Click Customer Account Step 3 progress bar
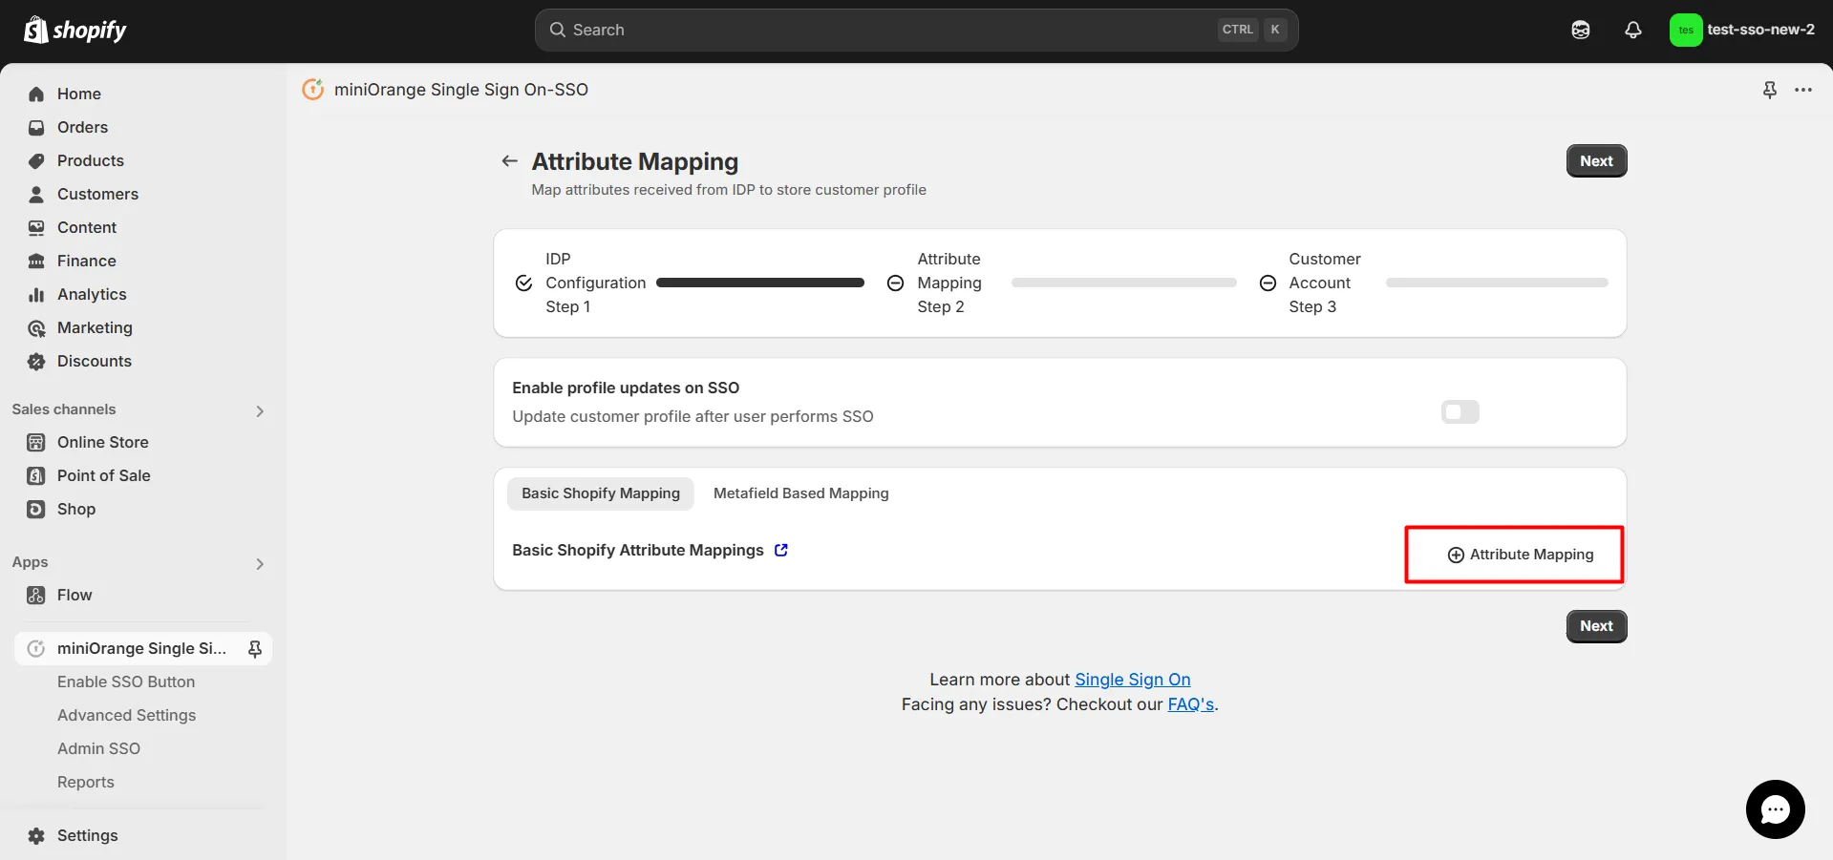The height and width of the screenshot is (860, 1833). point(1497,283)
